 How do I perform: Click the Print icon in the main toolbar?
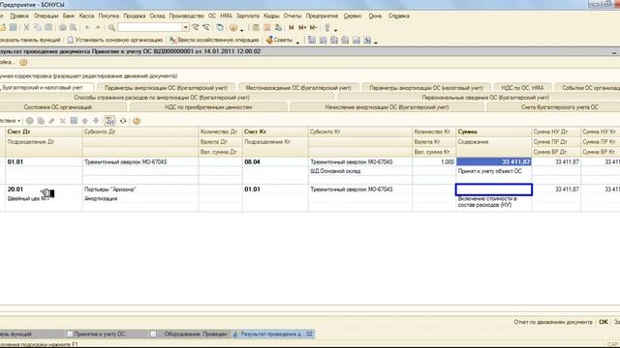62,27
